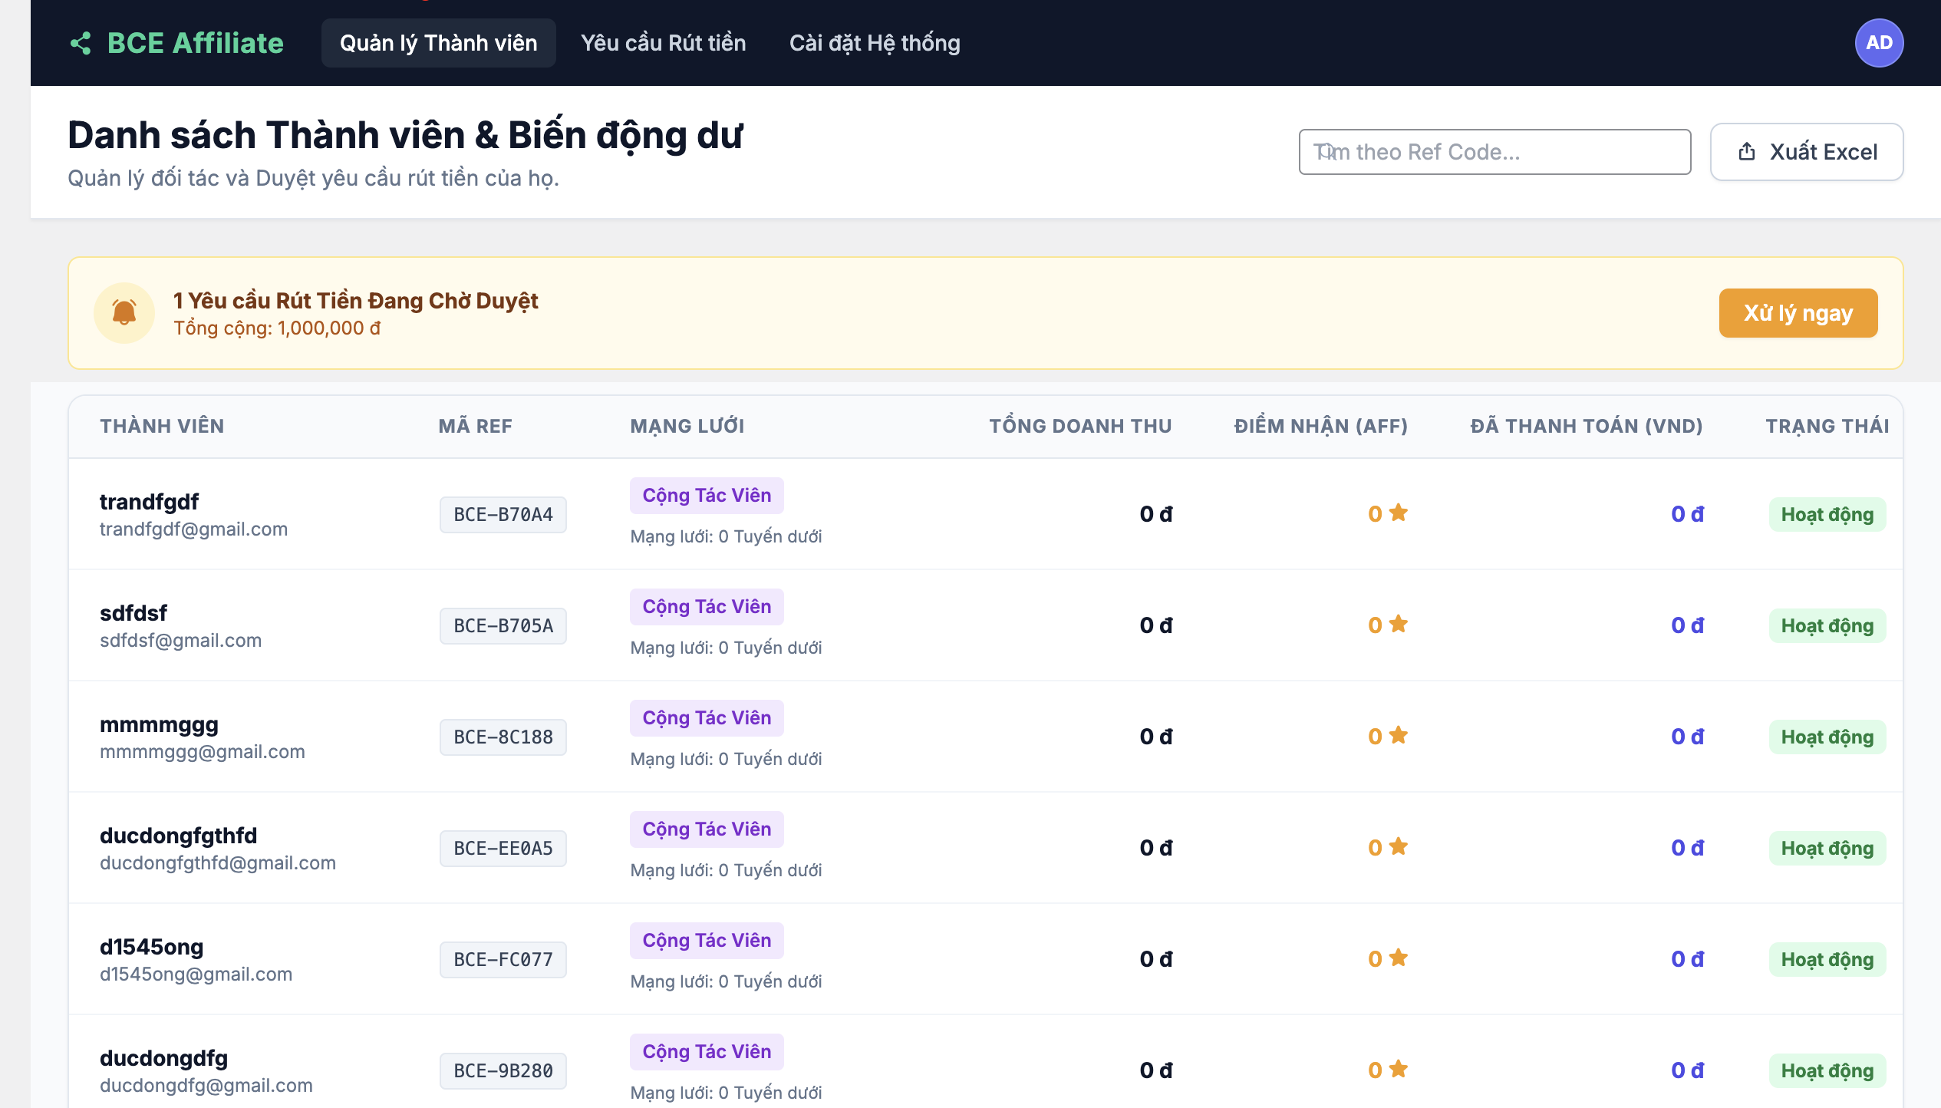
Task: Click email ducdongfgthfd@gmail.com
Action: (x=218, y=863)
